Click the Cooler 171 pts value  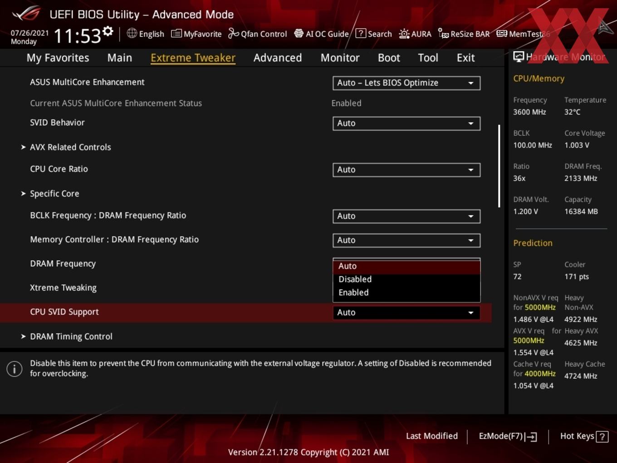pos(577,276)
